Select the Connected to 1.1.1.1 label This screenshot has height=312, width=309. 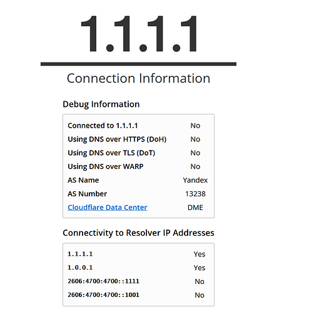click(x=103, y=126)
